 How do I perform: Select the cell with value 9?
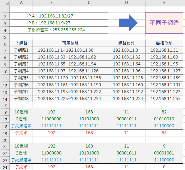tap(164, 146)
